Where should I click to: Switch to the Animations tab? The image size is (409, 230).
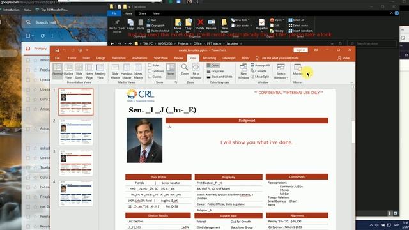pyautogui.click(x=139, y=58)
